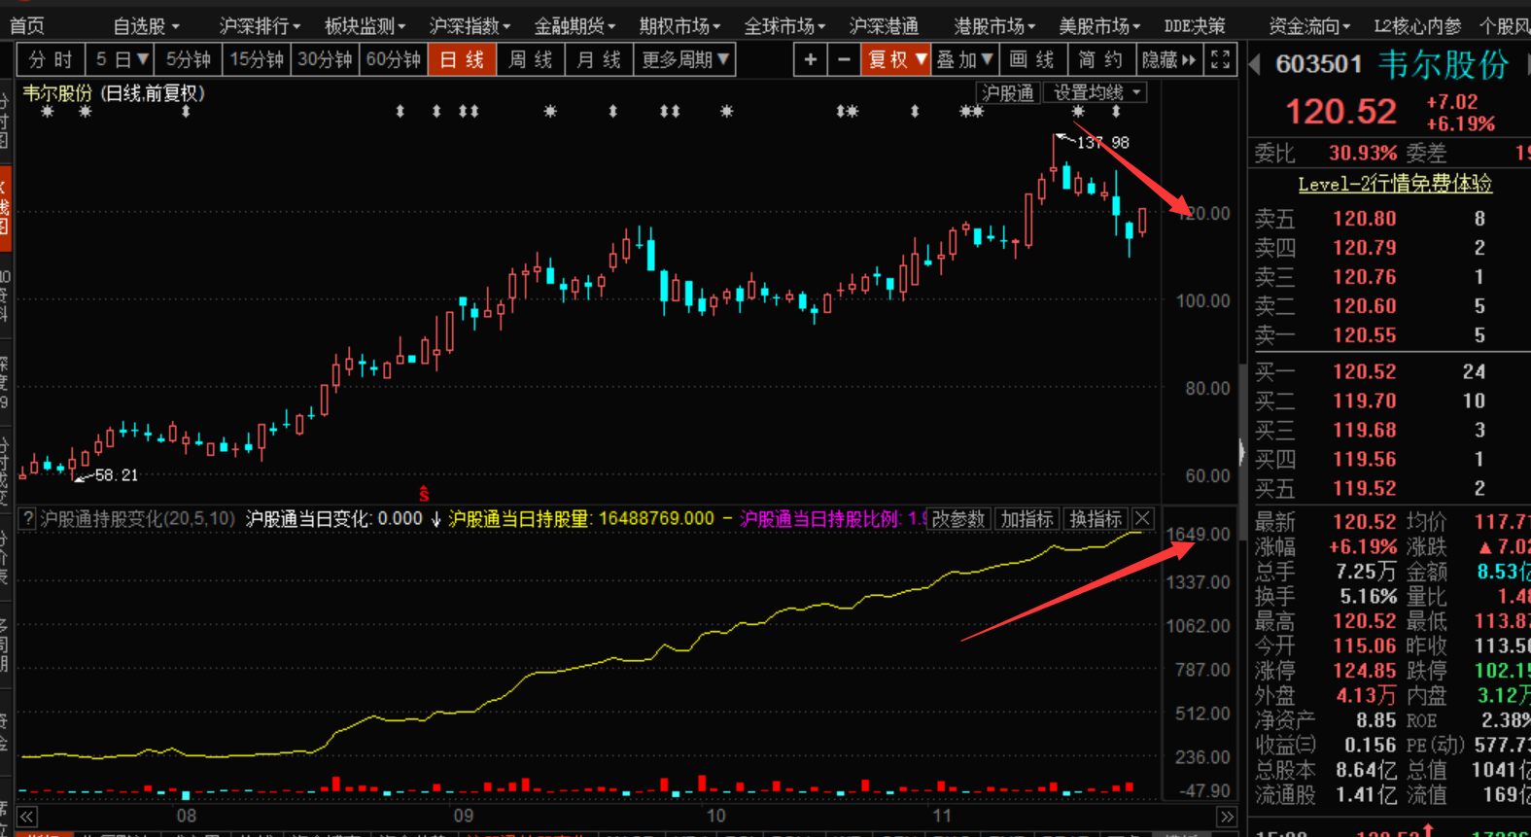Switch to 分时 intraday view
This screenshot has width=1531, height=837.
pos(51,60)
